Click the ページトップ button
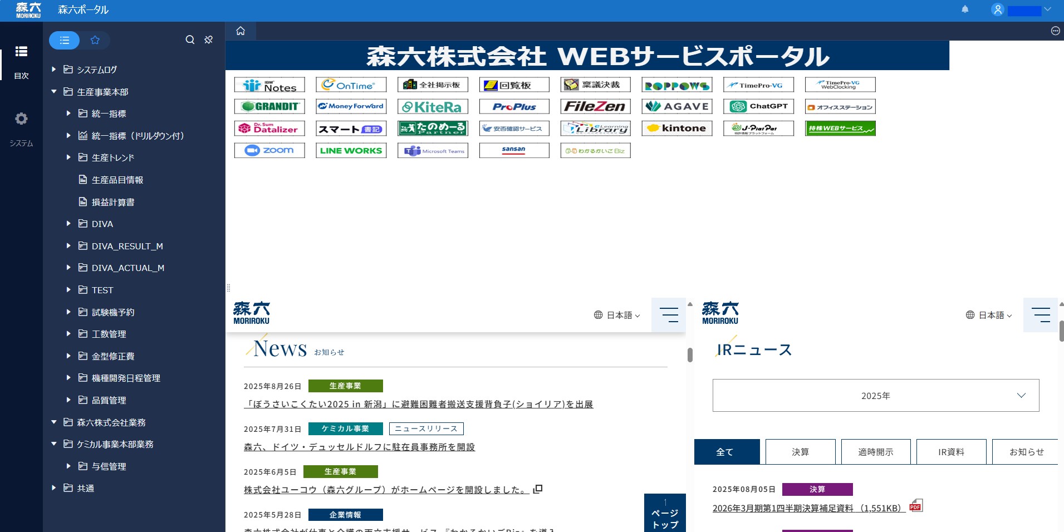The width and height of the screenshot is (1064, 532). [x=665, y=513]
